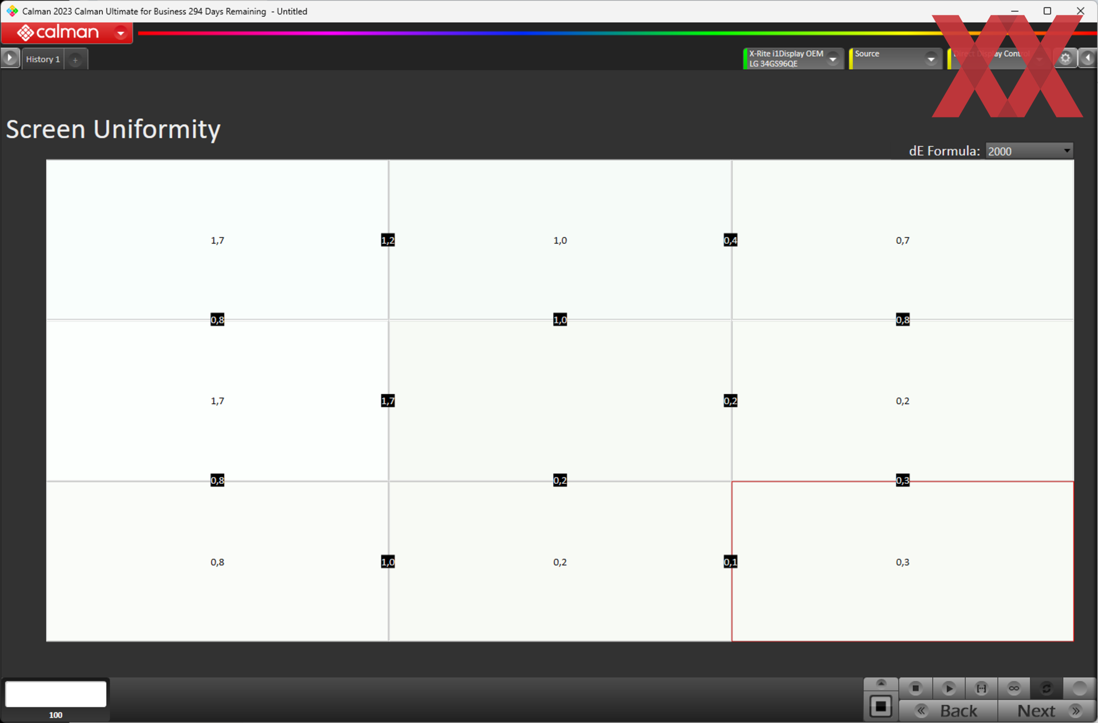This screenshot has height=723, width=1098.
Task: Select the top-left uniformity zone reading 1,7
Action: pos(217,240)
